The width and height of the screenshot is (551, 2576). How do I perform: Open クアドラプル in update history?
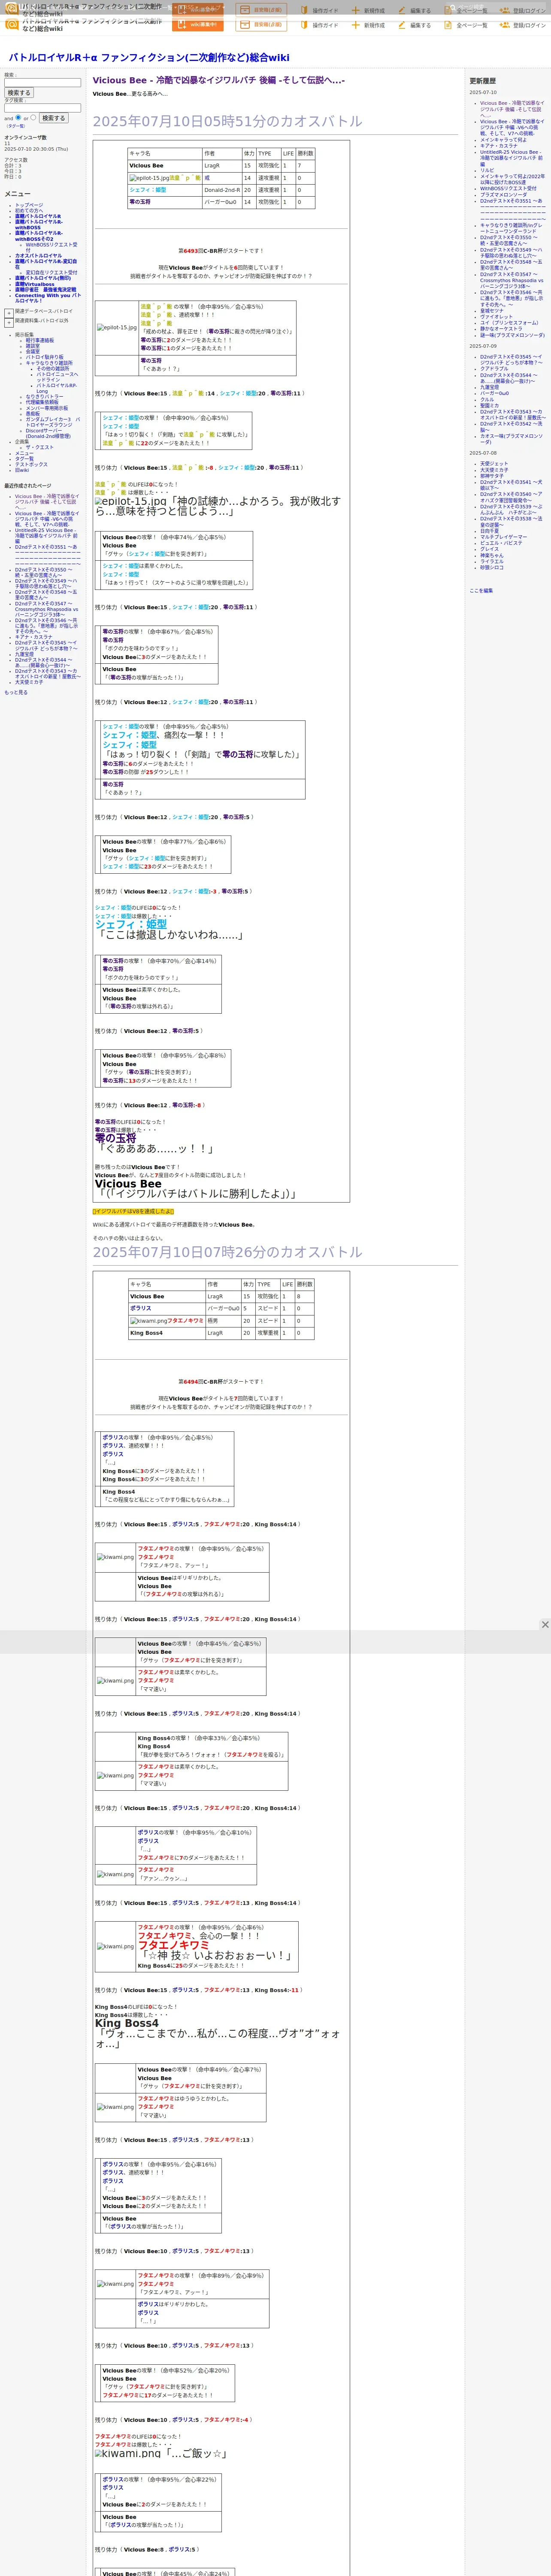tap(494, 369)
